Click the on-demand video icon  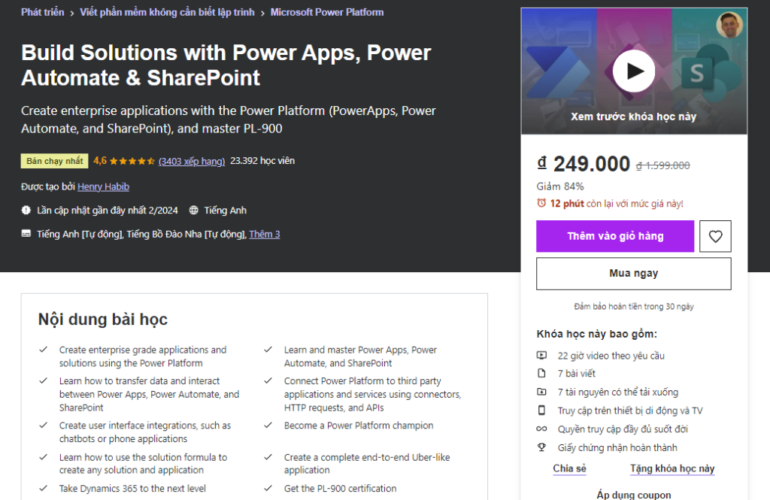click(x=541, y=356)
